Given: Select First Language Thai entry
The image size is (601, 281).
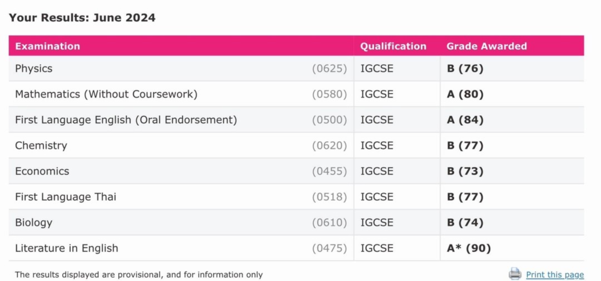Looking at the screenshot, I should pyautogui.click(x=66, y=197).
